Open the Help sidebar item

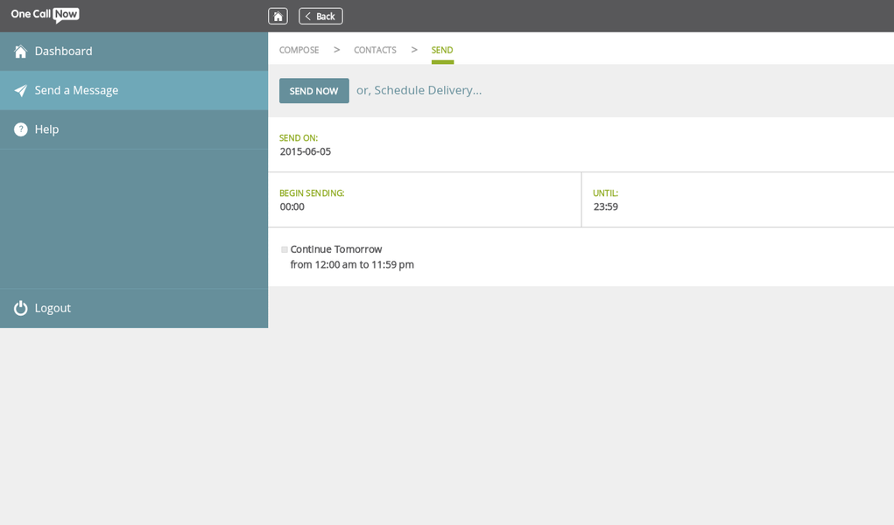pos(47,129)
